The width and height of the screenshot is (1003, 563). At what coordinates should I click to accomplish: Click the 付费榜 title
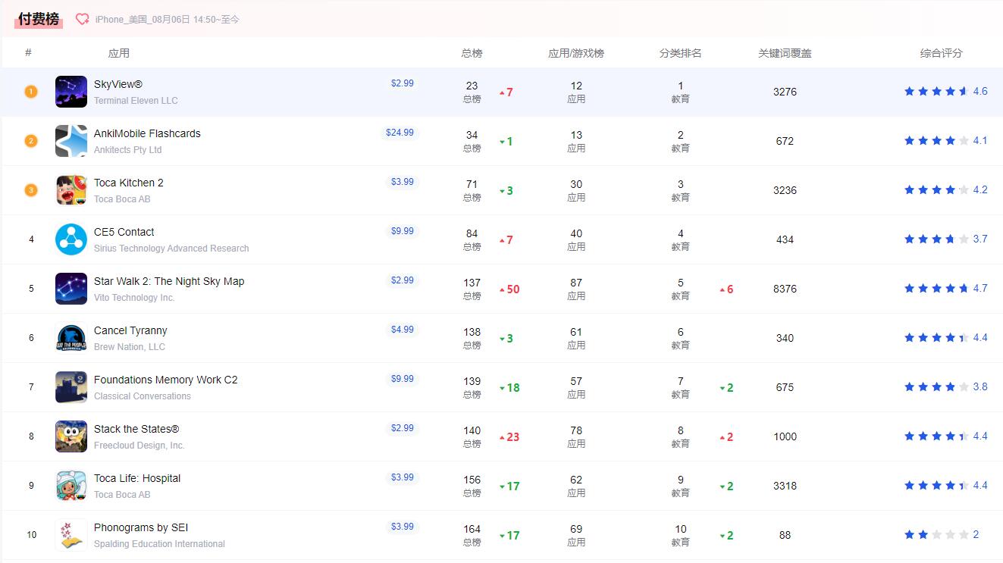(x=39, y=19)
